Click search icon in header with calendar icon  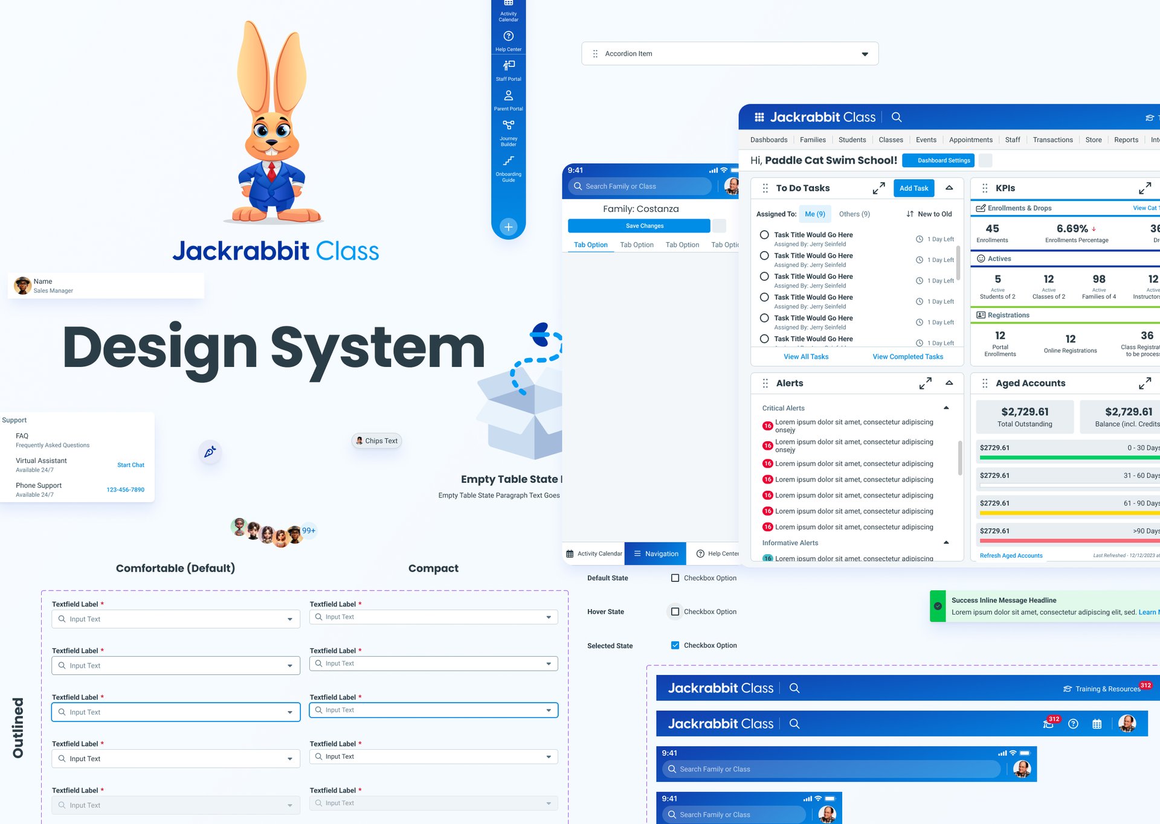point(794,724)
